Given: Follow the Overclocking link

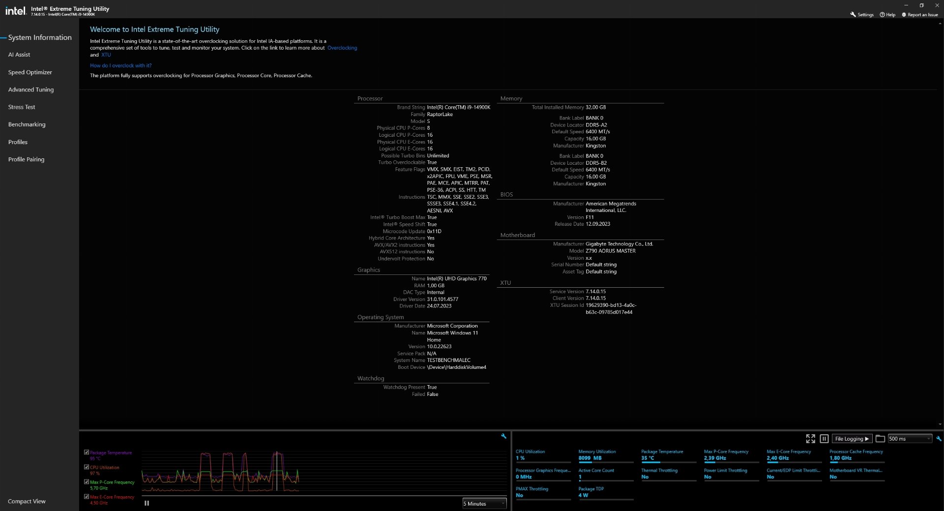Looking at the screenshot, I should [x=342, y=48].
